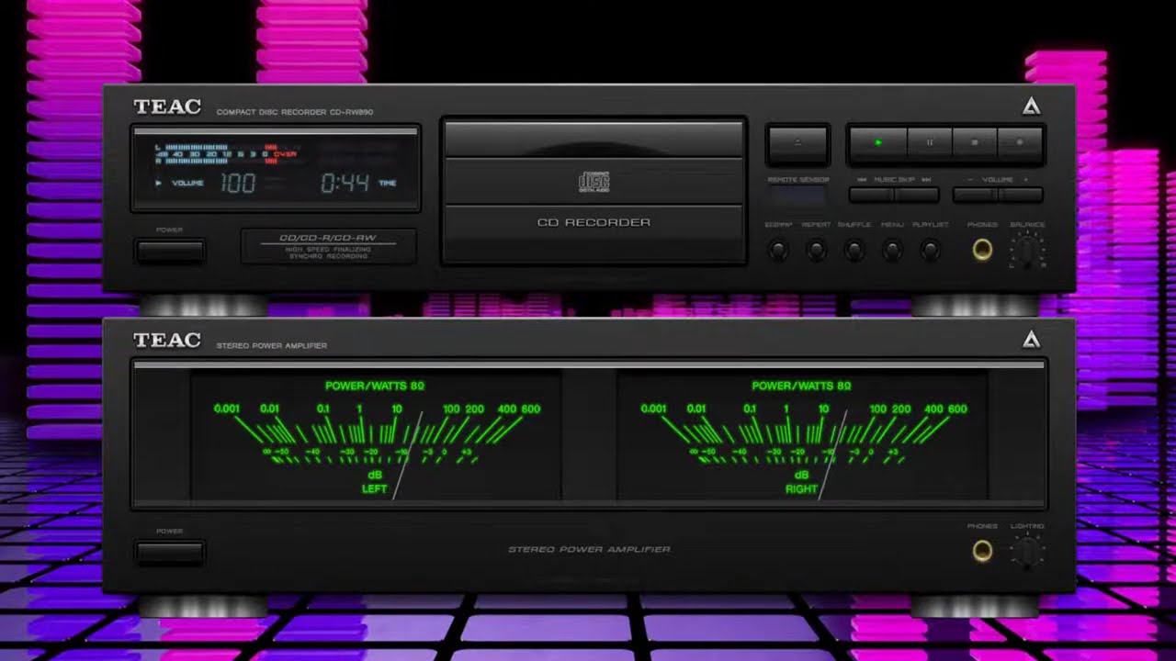
Task: Click the "CD/CD-R/CD-RW" badge text
Action: click(x=327, y=238)
